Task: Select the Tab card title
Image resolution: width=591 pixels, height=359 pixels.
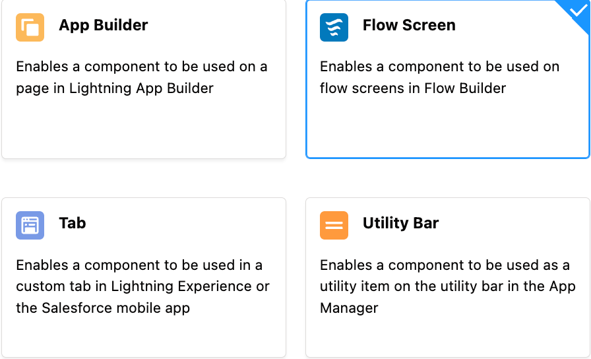Action: click(x=73, y=223)
